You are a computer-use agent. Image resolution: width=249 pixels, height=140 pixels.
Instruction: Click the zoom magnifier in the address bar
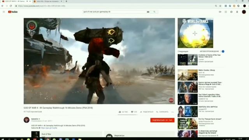[216, 6]
